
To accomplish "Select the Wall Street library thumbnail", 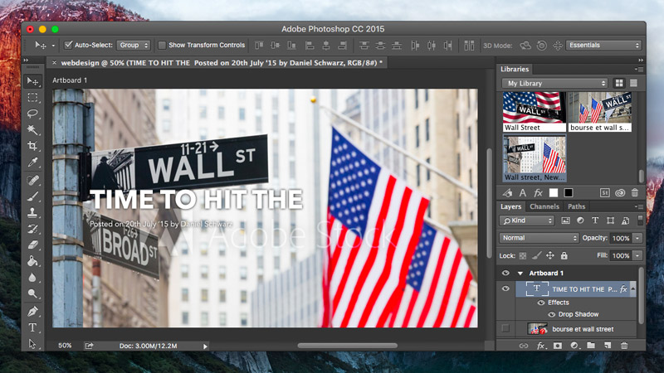I will 535,112.
